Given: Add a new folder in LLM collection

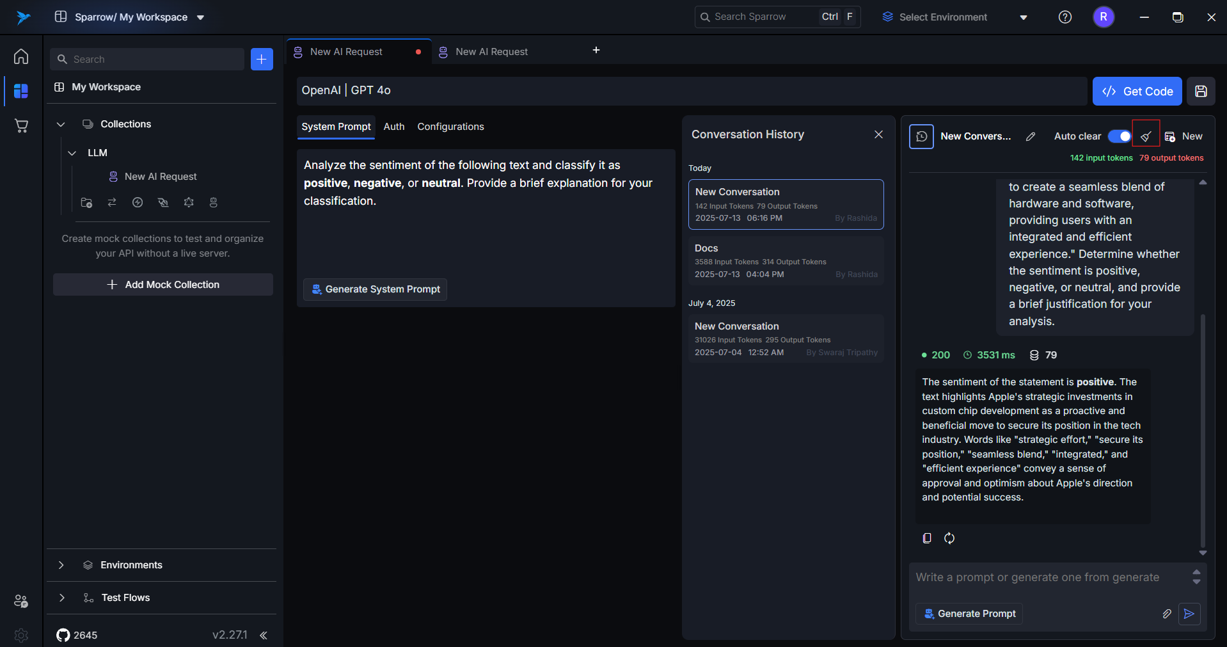Looking at the screenshot, I should pos(86,202).
